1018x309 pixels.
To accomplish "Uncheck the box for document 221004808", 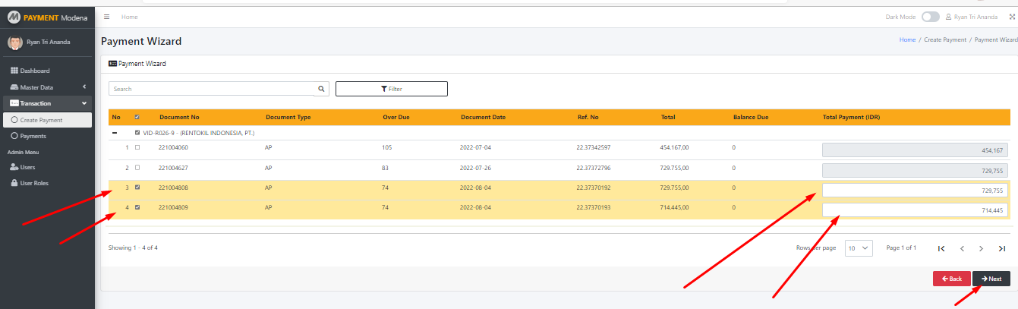I will click(x=137, y=187).
